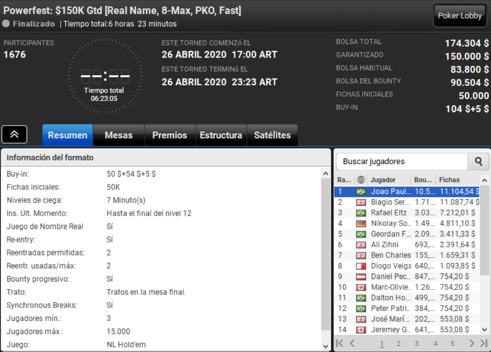Click the player search magnifier icon

478,161
